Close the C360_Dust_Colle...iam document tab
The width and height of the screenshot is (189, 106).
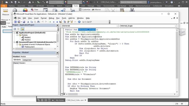[x=85, y=100]
